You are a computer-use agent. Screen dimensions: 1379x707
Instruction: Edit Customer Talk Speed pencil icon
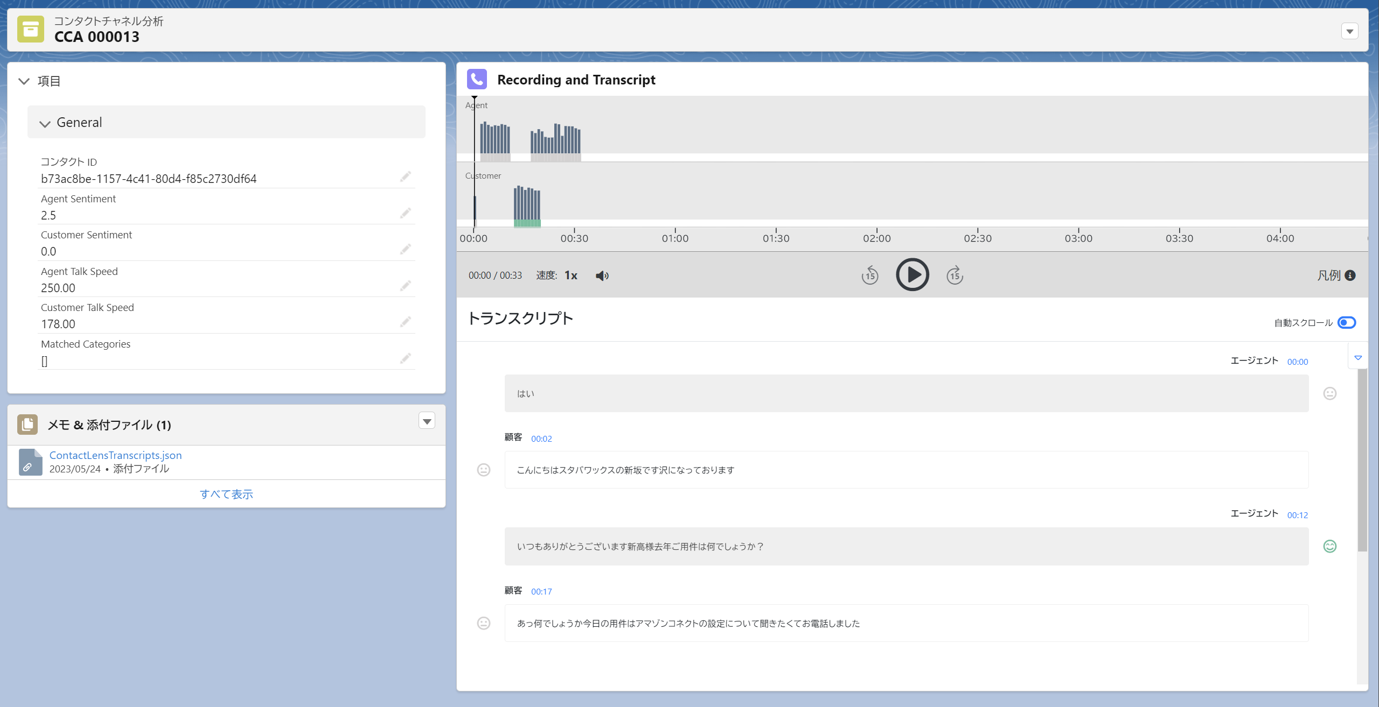405,322
